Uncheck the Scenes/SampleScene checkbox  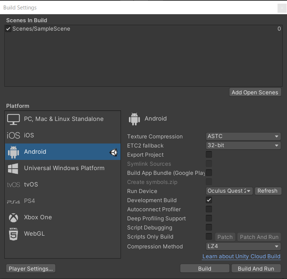(x=8, y=29)
